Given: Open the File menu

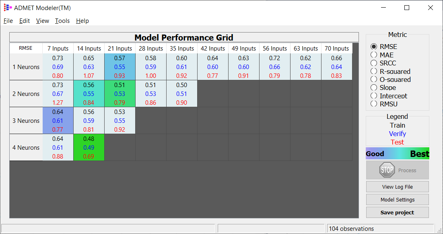Looking at the screenshot, I should pos(8,21).
